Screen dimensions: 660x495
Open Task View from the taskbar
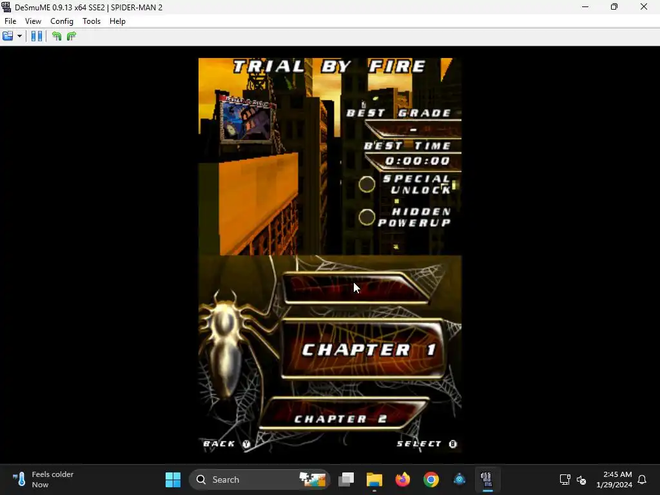(346, 480)
